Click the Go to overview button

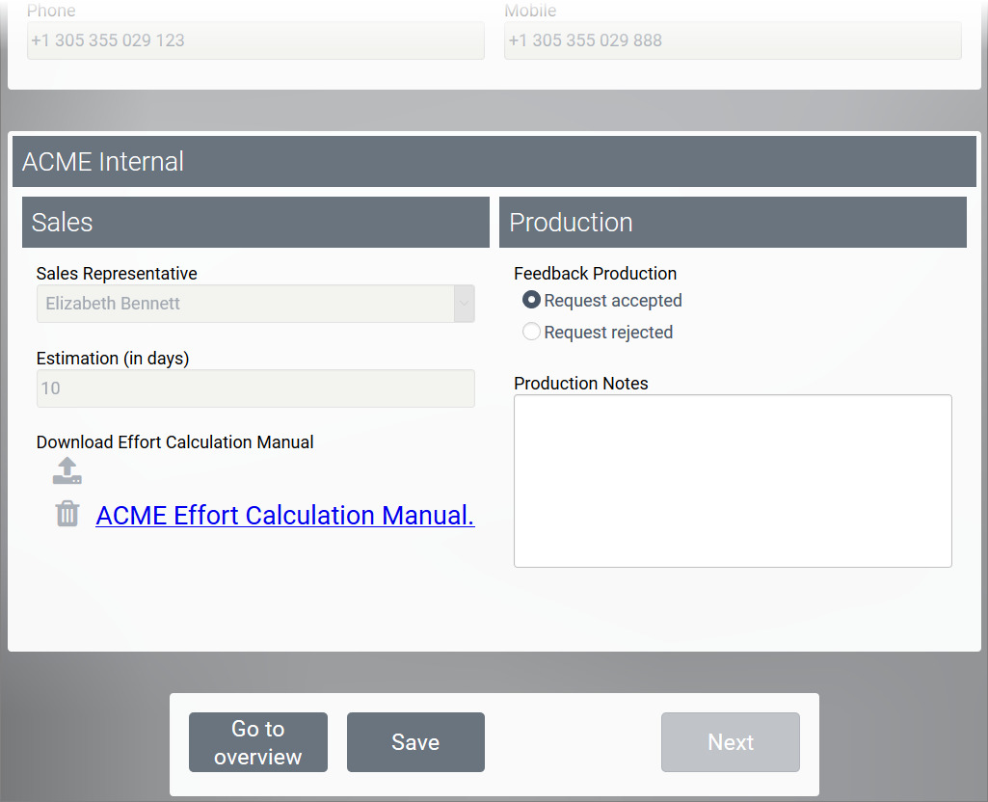257,742
